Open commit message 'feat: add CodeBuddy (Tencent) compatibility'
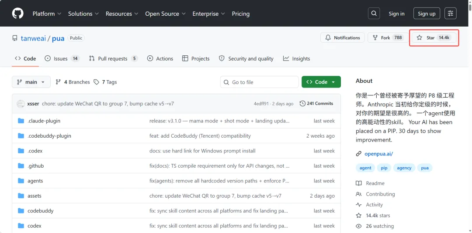 pos(200,136)
